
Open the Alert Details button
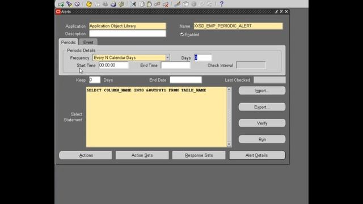click(x=257, y=155)
